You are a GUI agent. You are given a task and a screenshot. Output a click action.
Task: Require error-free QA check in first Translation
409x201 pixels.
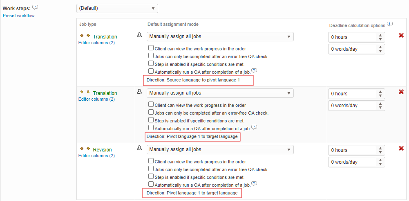pyautogui.click(x=151, y=56)
